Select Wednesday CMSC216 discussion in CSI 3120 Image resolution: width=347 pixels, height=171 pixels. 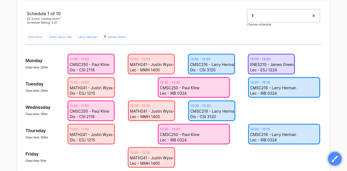pyautogui.click(x=212, y=111)
